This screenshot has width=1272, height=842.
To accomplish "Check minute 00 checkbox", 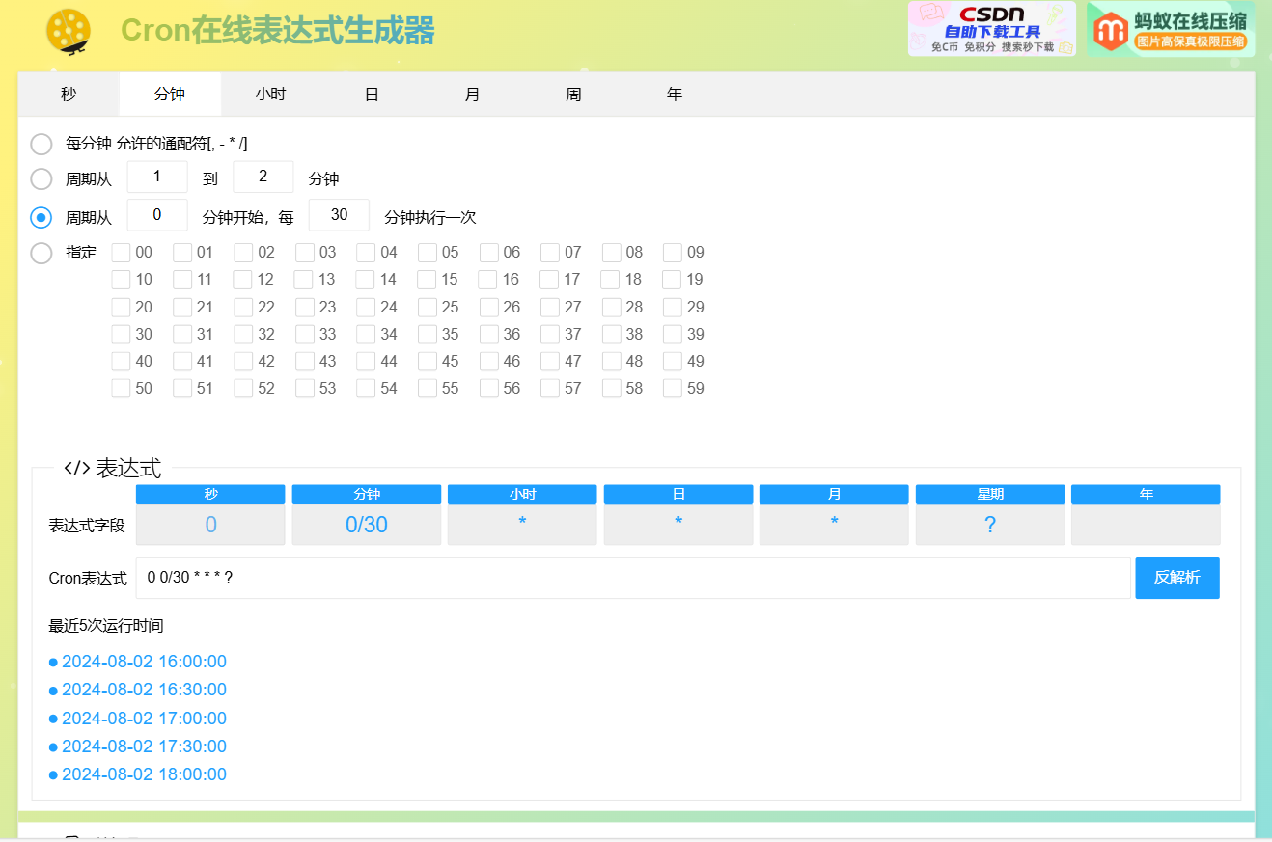I will [x=121, y=253].
